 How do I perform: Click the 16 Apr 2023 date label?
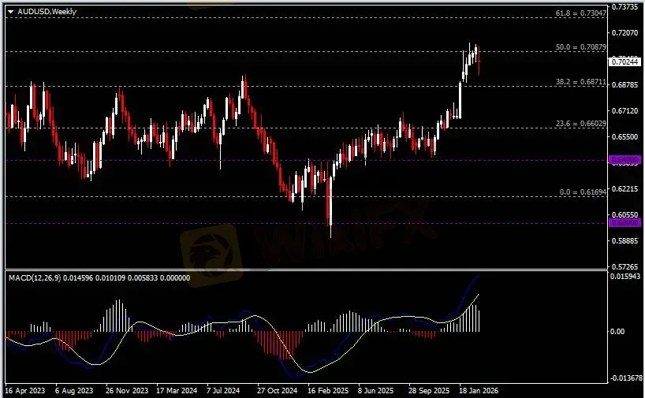[x=25, y=390]
